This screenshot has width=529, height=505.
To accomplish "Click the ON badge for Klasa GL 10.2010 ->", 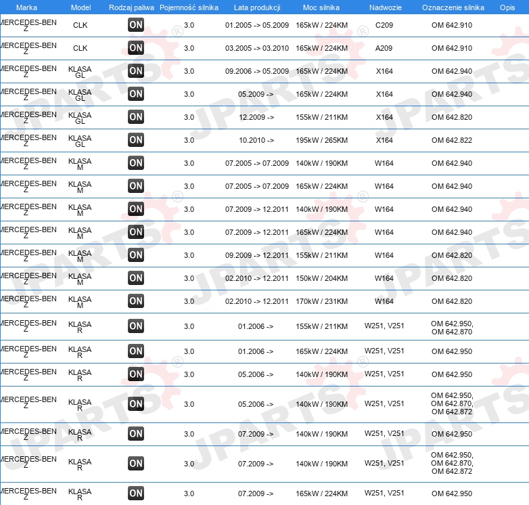I will click(x=136, y=139).
